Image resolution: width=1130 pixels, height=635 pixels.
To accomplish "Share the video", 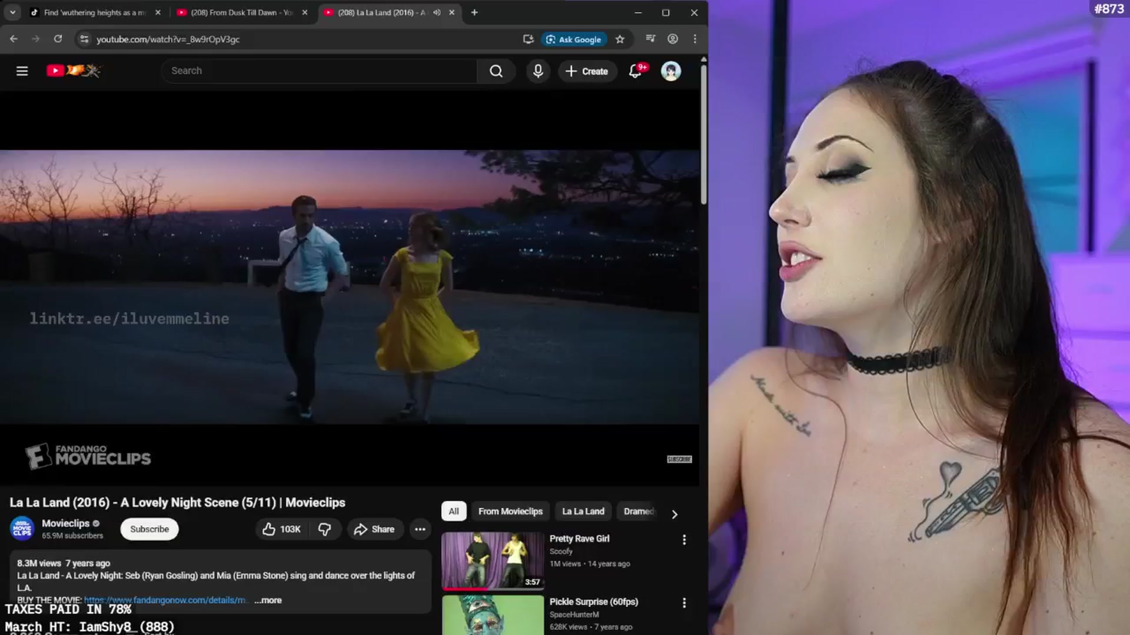I will pos(374,529).
